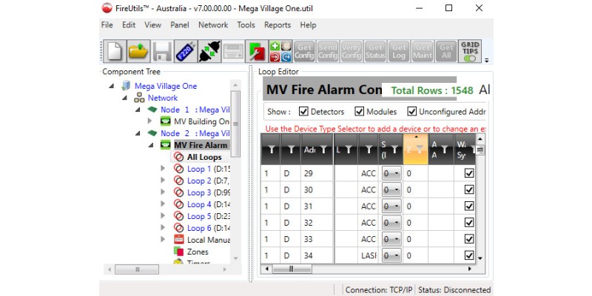The width and height of the screenshot is (592, 296).
Task: Click the floppy disk Save icon
Action: 161,51
